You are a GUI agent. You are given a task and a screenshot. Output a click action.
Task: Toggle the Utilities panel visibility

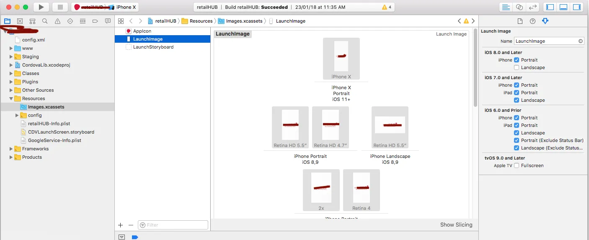577,7
